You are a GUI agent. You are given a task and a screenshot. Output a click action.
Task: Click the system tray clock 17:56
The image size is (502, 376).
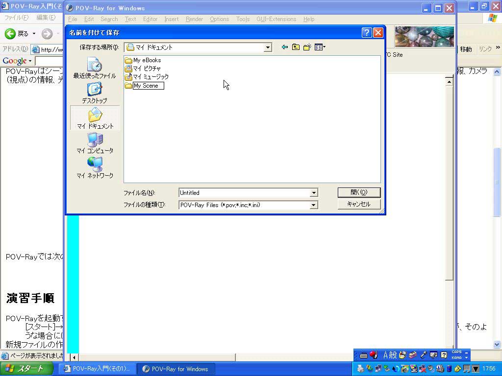point(489,369)
